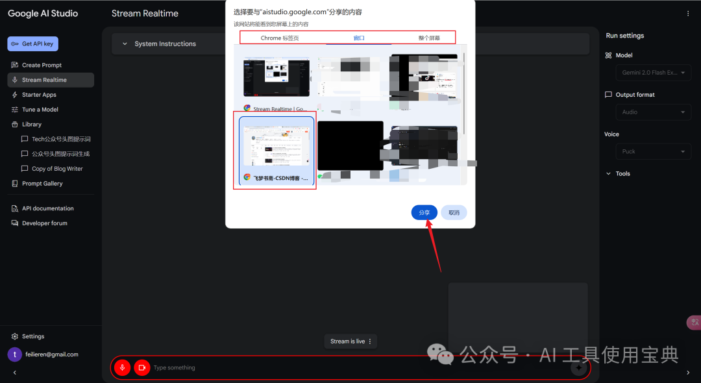Select the black window thumbnail
This screenshot has width=701, height=383.
coord(350,145)
